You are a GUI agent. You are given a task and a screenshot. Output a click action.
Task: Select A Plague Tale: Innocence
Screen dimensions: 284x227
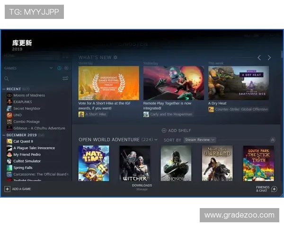coord(34,148)
